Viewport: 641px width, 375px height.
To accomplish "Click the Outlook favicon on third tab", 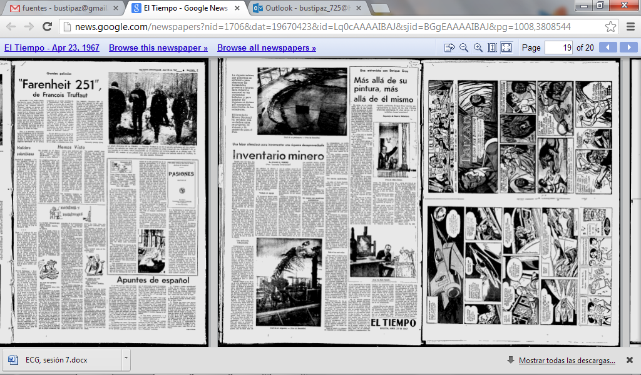I will (257, 8).
